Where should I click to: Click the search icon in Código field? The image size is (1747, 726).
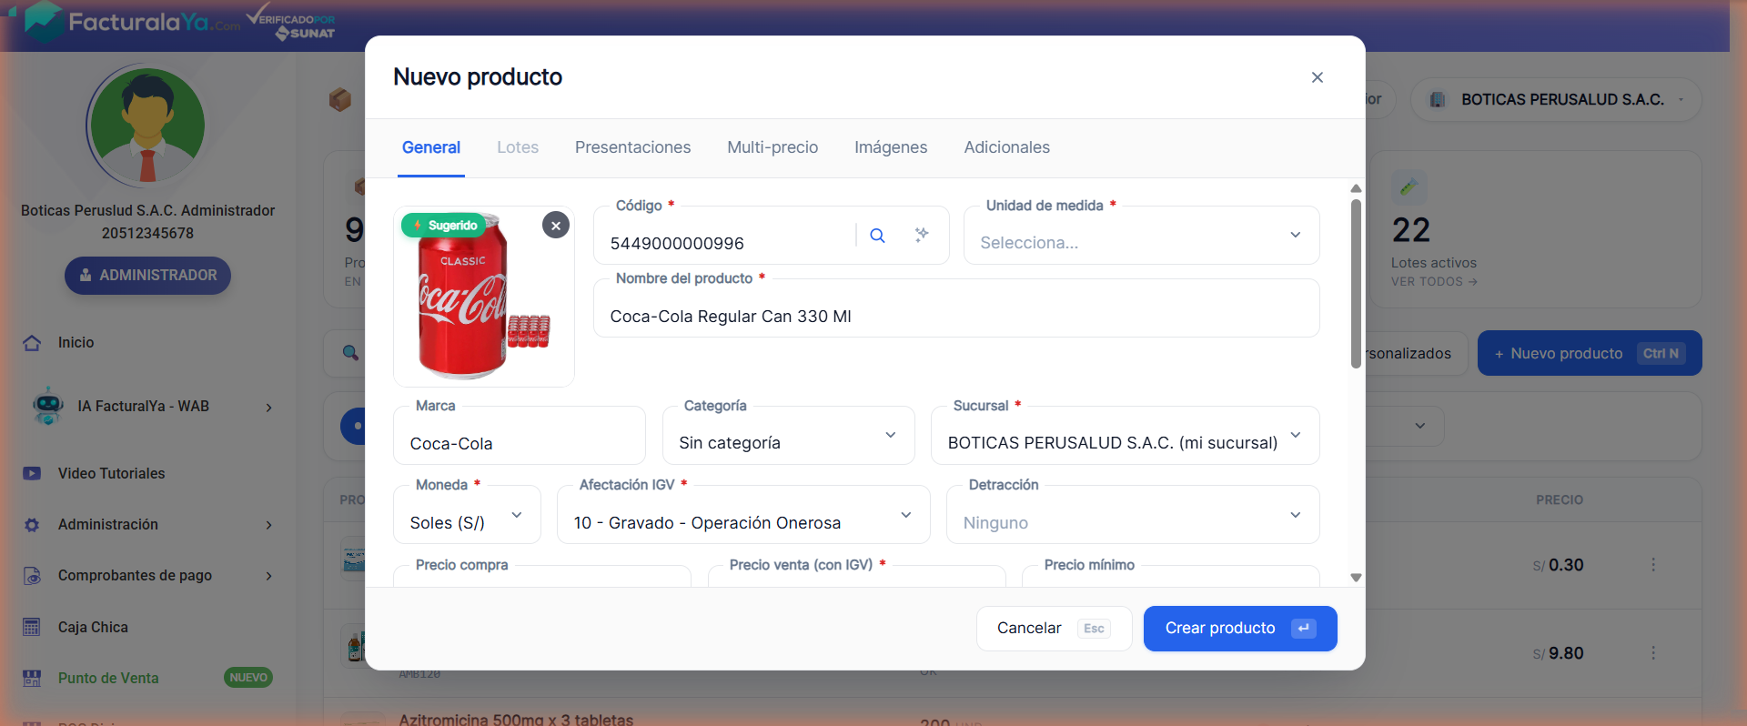[877, 236]
